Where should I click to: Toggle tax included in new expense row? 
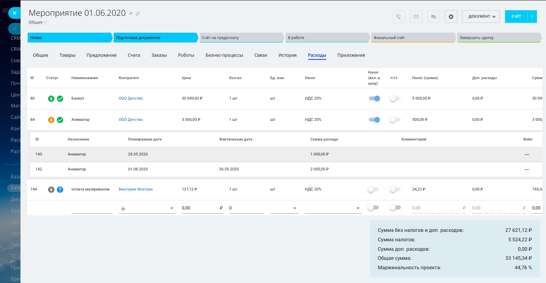pos(373,207)
